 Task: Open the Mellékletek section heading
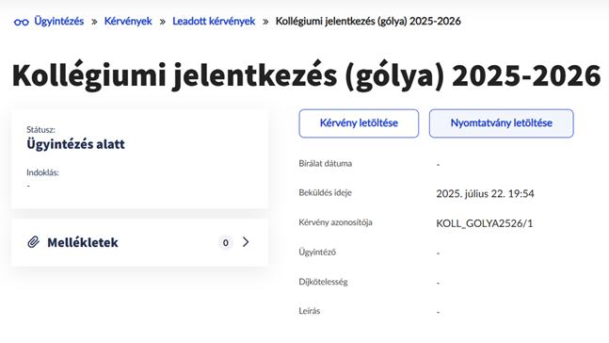83,243
